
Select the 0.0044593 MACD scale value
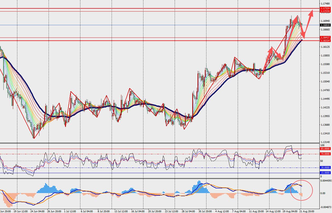click(326, 180)
